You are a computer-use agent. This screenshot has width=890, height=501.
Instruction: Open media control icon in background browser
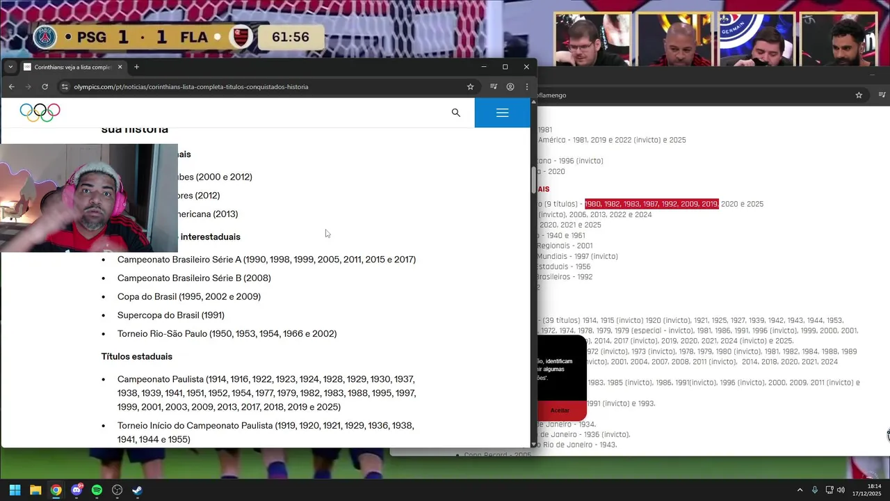click(882, 95)
